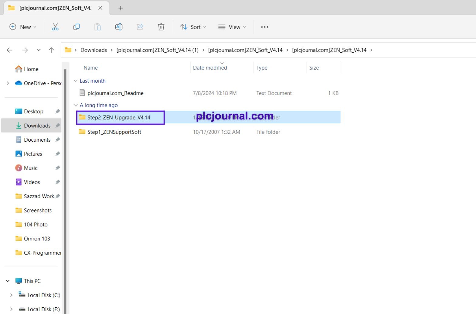Viewport: 476px width, 314px height.
Task: Collapse the A long time ago group
Action: pos(76,105)
